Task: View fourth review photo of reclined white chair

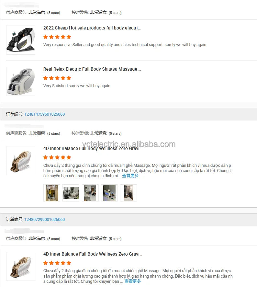Action: coord(109,193)
